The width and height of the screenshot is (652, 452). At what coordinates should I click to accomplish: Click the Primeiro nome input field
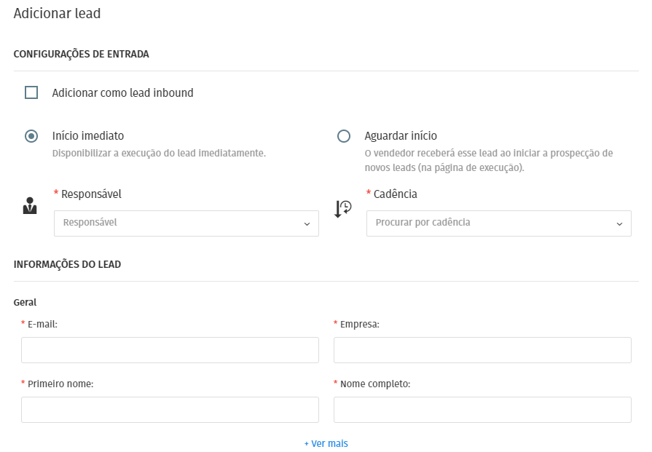[x=170, y=410]
